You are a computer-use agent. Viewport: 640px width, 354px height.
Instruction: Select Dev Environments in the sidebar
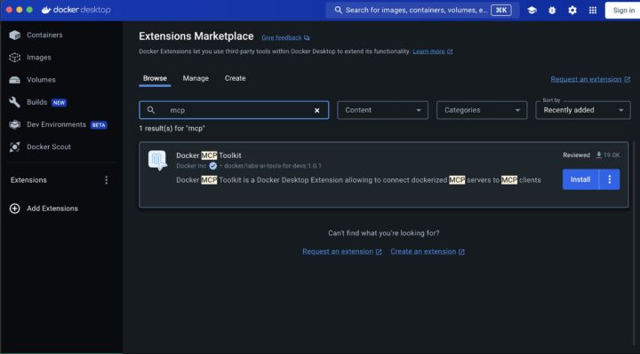[56, 124]
